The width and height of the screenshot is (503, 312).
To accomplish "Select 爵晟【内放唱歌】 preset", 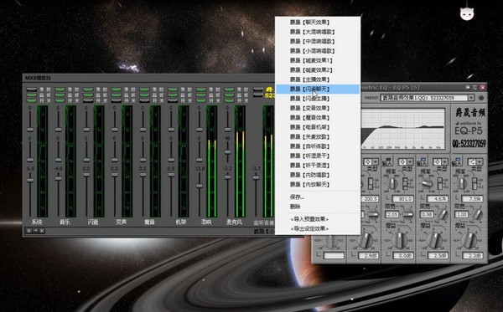I will click(318, 175).
